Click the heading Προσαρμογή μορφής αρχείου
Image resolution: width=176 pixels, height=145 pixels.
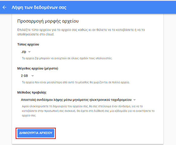click(48, 21)
